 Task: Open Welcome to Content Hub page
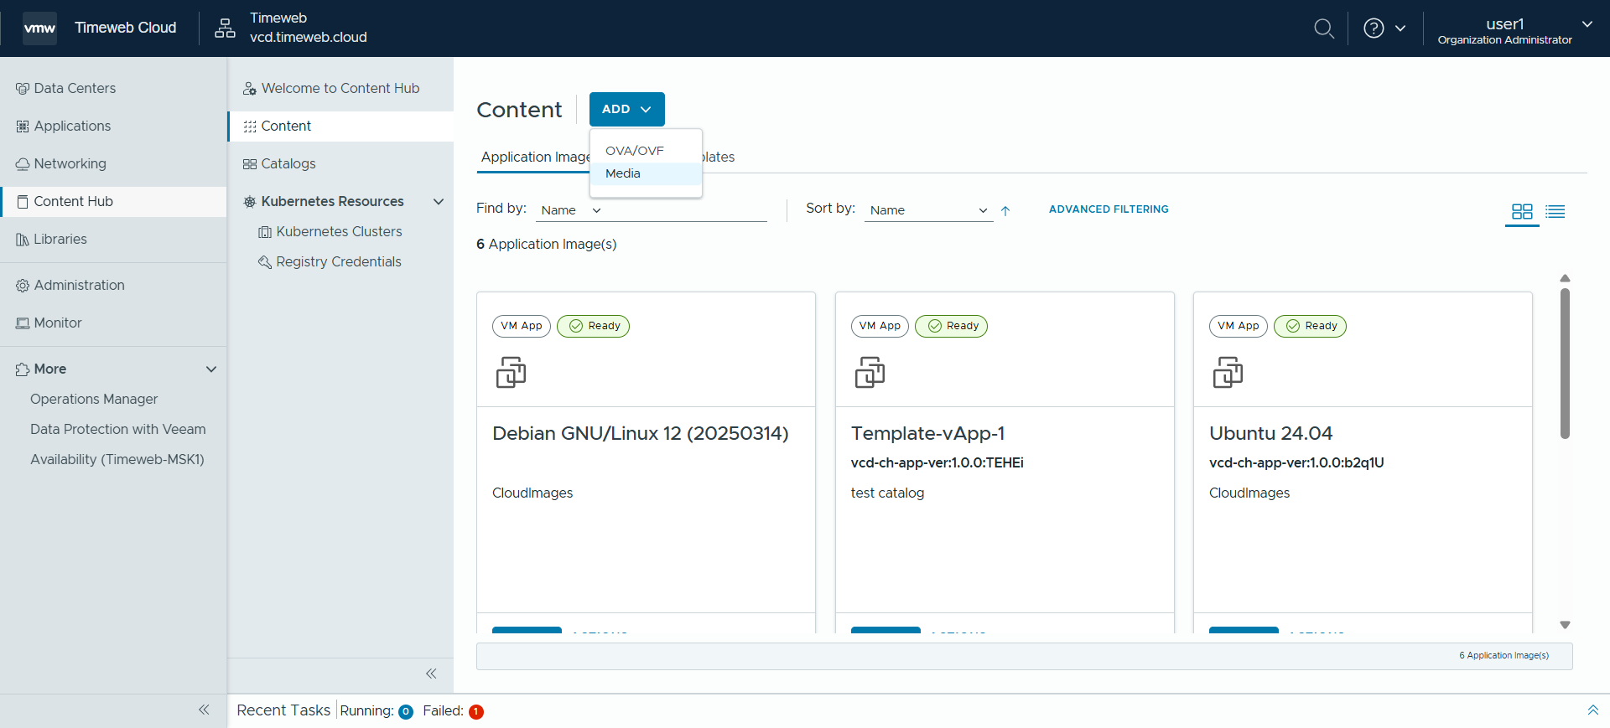[340, 89]
